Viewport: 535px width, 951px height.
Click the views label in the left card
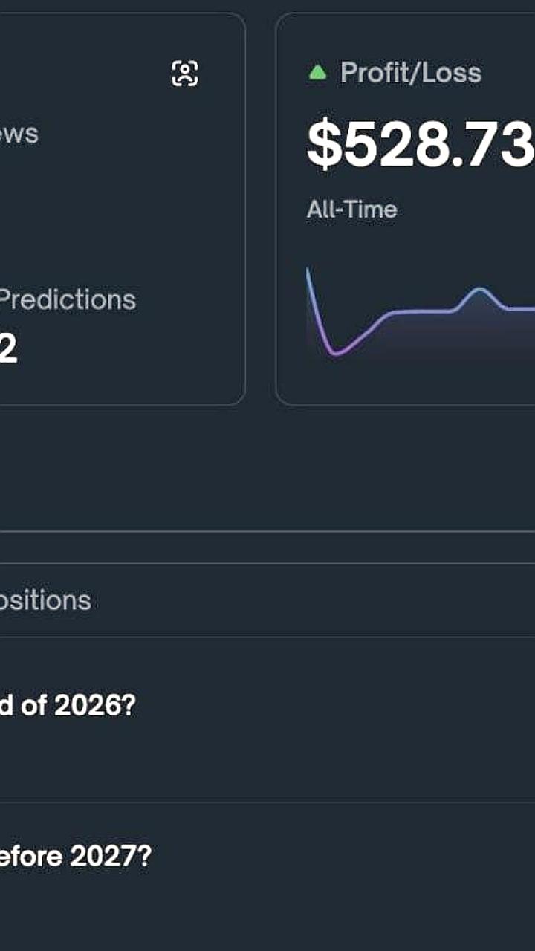[x=19, y=134]
